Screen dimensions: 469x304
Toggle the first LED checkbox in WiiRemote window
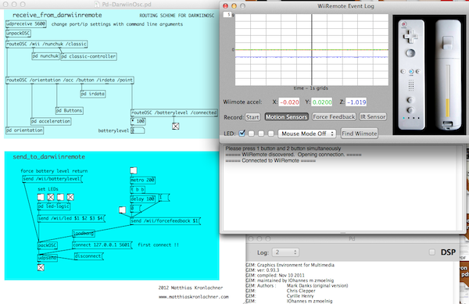[242, 134]
